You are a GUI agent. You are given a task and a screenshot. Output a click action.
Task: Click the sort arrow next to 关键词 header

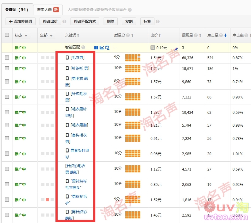click(78, 35)
